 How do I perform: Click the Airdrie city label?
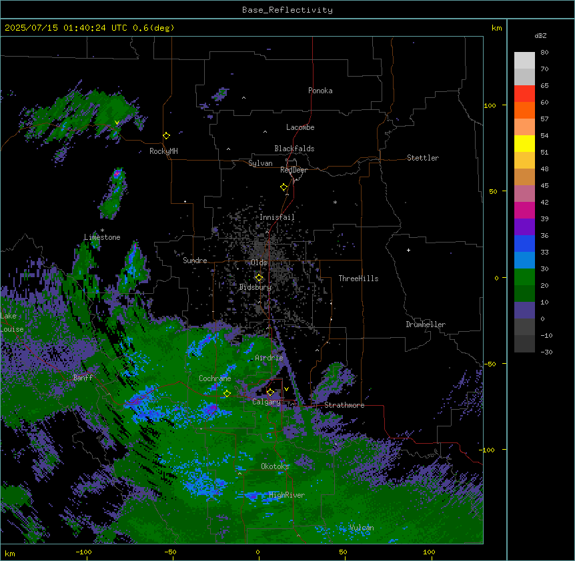point(269,358)
